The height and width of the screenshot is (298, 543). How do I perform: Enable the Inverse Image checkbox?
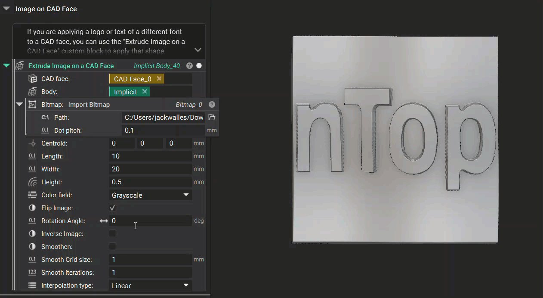(x=112, y=233)
